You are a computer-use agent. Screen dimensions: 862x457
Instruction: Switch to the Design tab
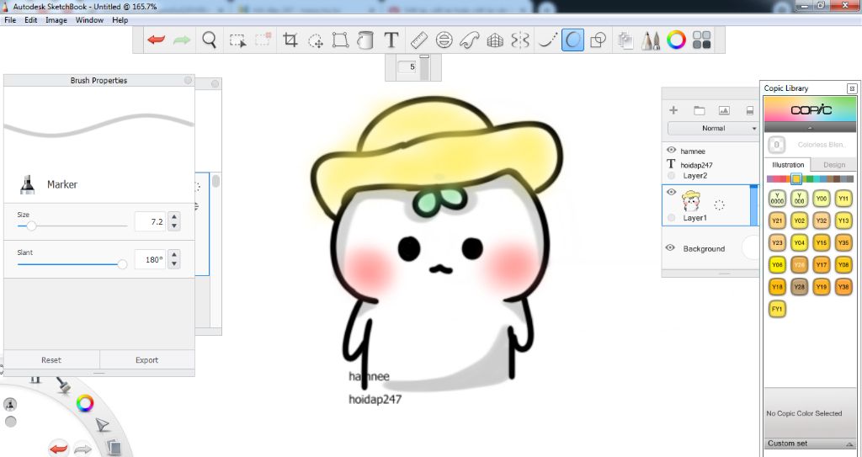tap(834, 164)
